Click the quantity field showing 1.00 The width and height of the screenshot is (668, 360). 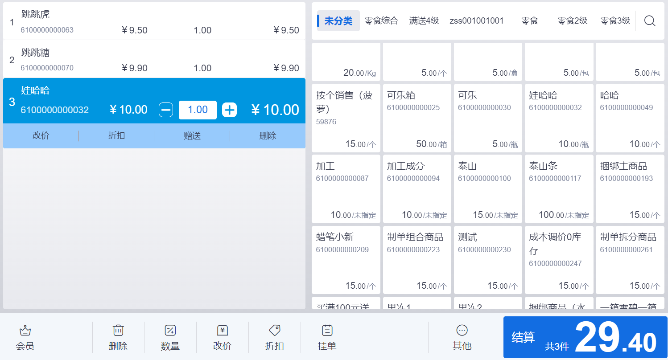coord(198,110)
